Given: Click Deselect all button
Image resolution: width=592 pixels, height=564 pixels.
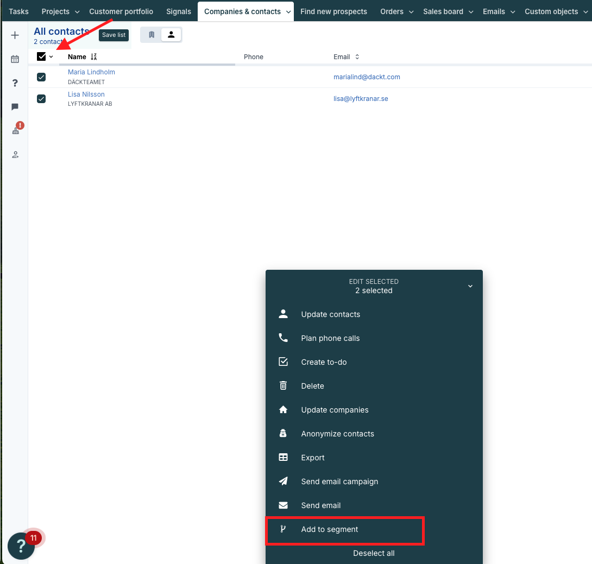Looking at the screenshot, I should (x=374, y=553).
